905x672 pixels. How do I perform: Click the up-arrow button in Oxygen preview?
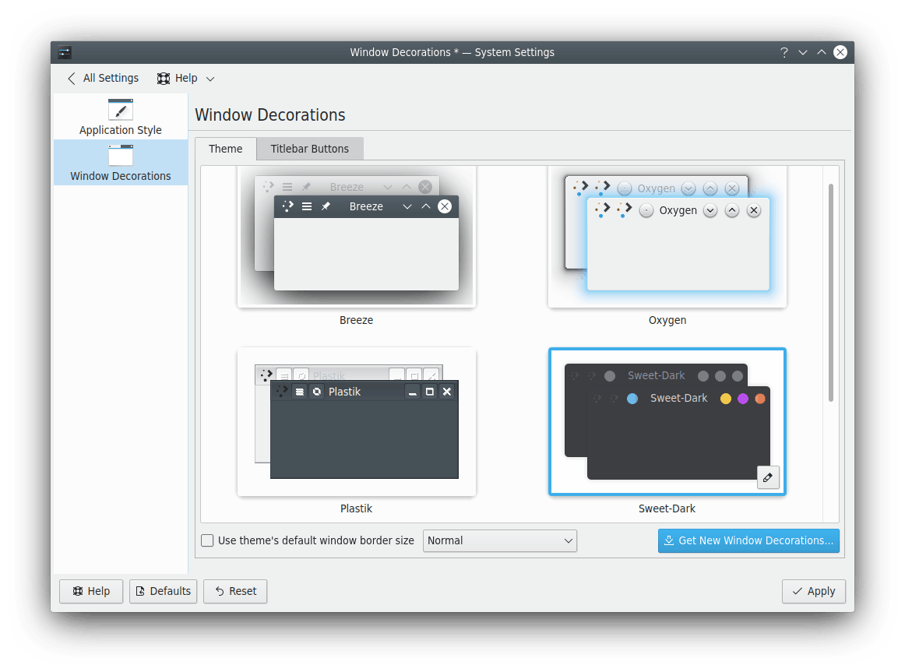click(x=732, y=210)
